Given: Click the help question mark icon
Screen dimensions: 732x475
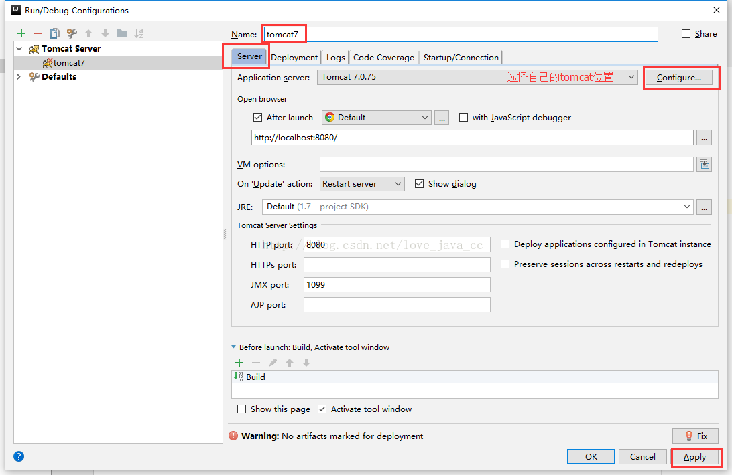Looking at the screenshot, I should click(x=19, y=456).
